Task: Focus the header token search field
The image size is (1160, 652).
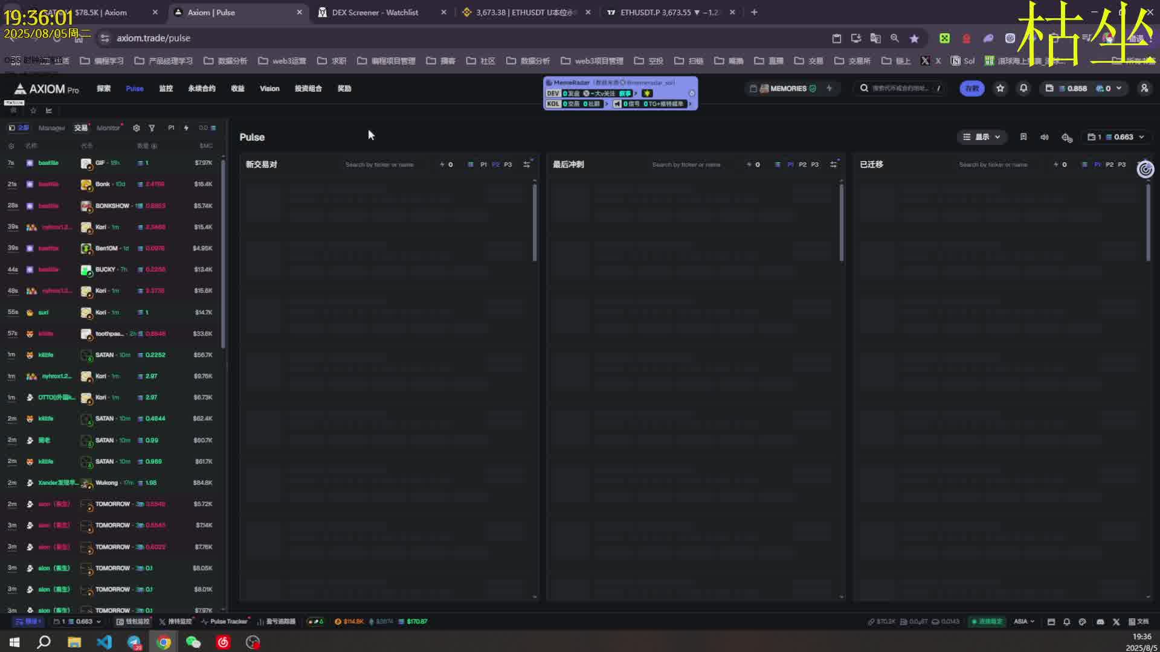Action: coord(900,89)
